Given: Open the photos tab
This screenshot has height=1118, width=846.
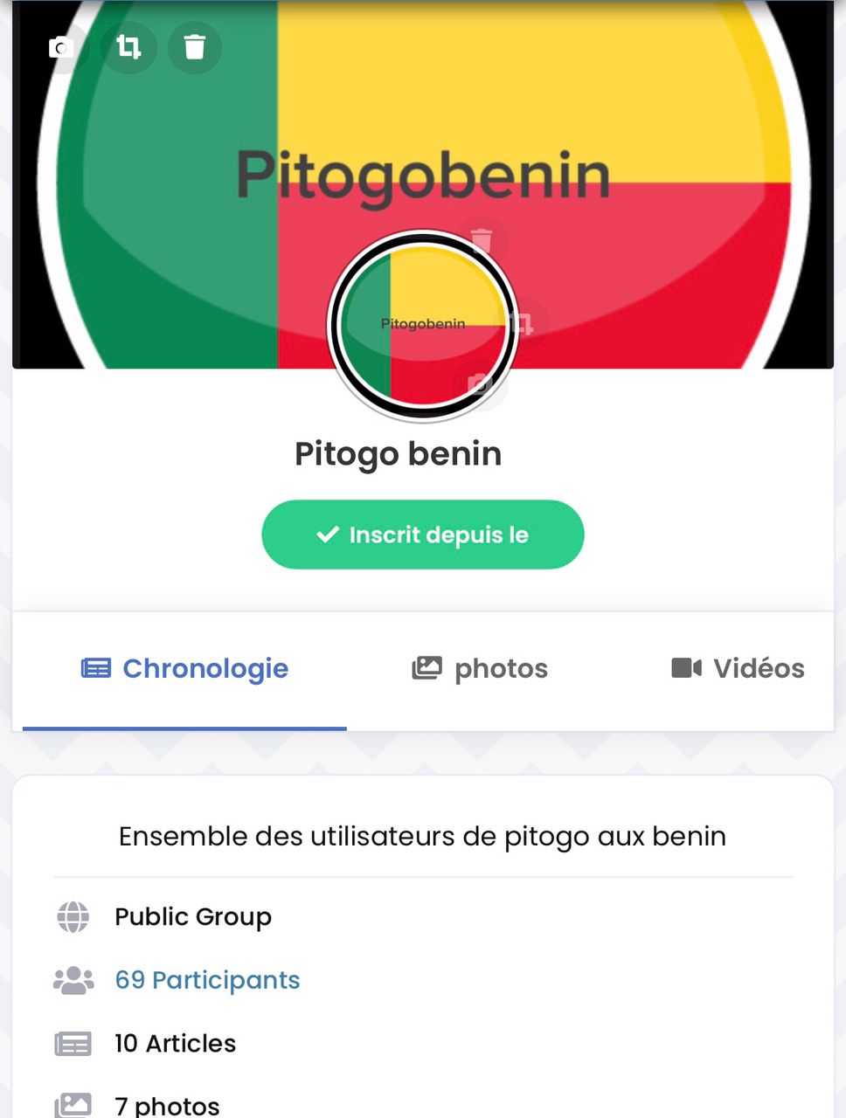Looking at the screenshot, I should 480,669.
